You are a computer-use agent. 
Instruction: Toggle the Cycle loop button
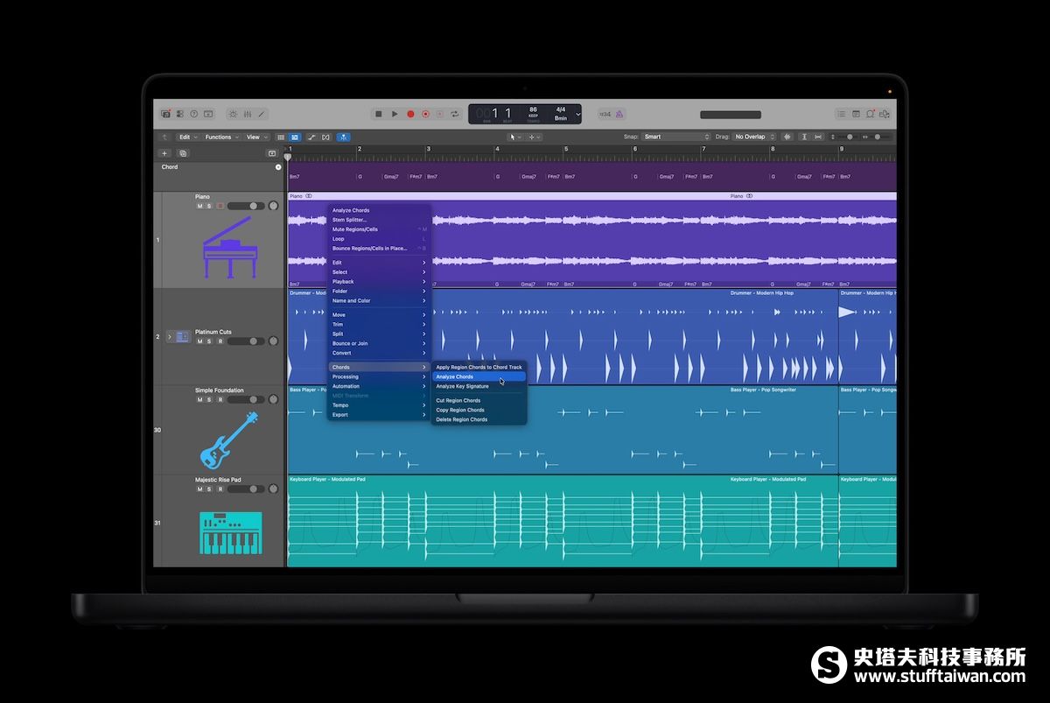[x=455, y=114]
